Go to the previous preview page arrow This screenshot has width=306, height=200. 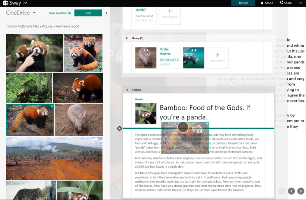tap(291, 191)
